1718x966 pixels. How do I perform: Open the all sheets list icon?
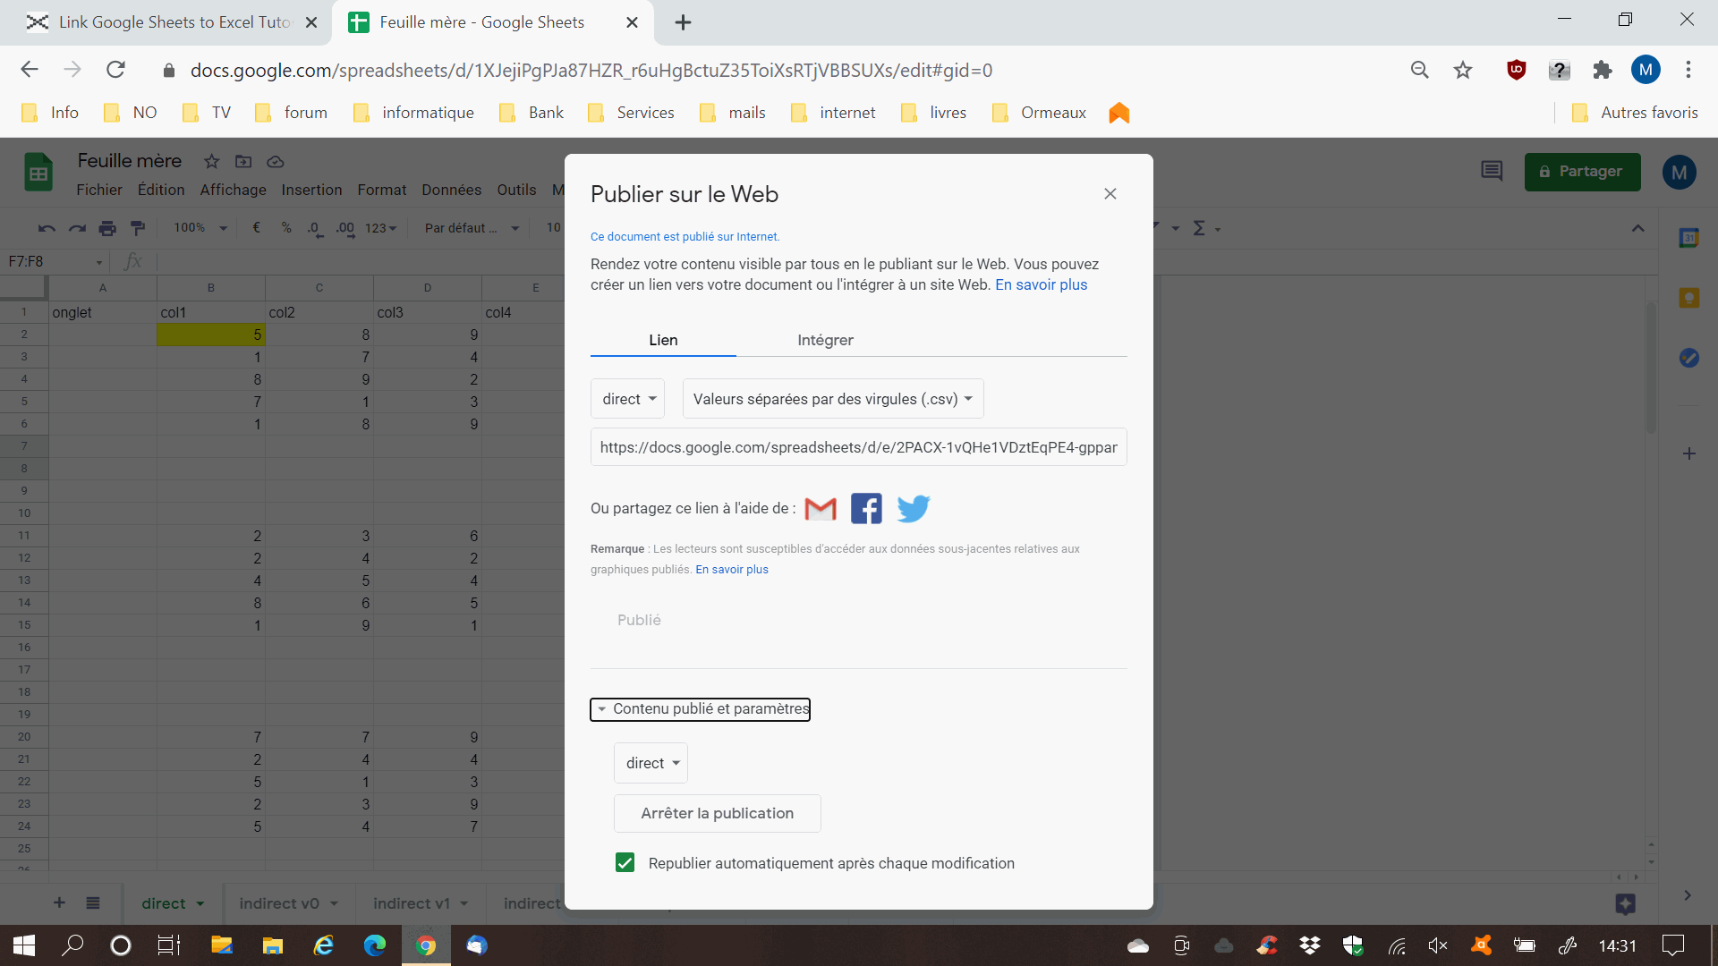[x=93, y=902]
